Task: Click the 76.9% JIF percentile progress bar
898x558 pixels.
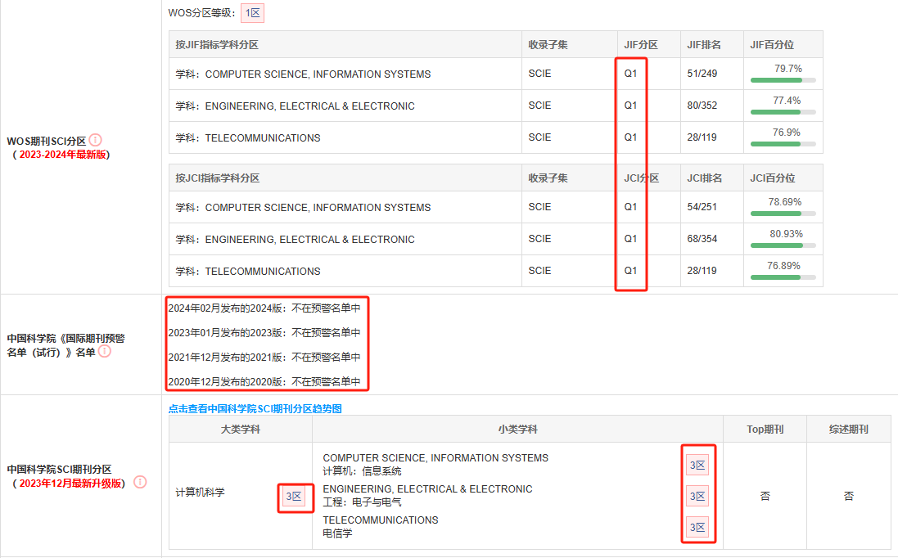Action: coord(783,144)
